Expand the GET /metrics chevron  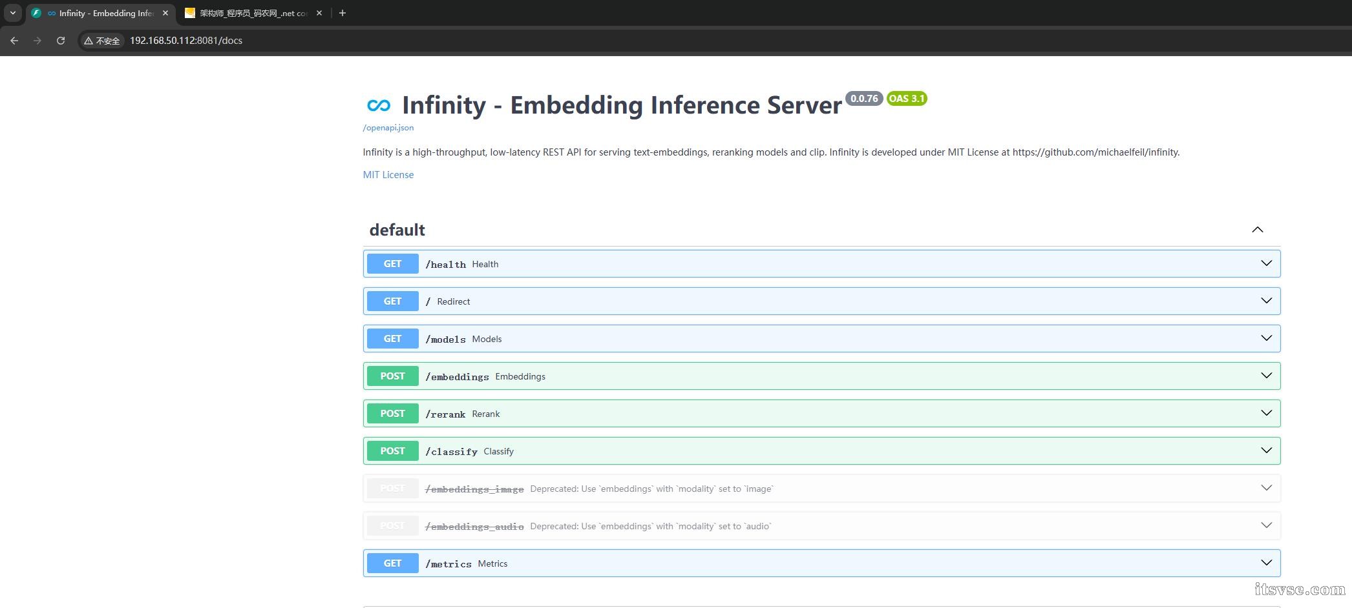click(x=1267, y=563)
